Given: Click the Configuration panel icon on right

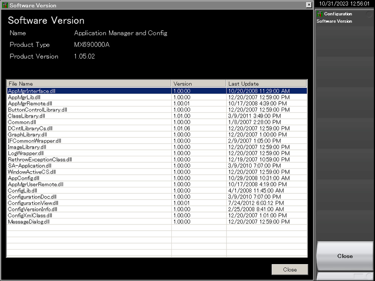Looking at the screenshot, I should point(320,14).
